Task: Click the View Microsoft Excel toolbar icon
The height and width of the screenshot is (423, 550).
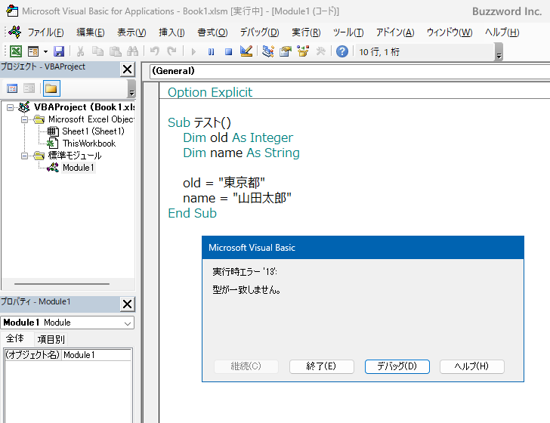Action: tap(16, 51)
